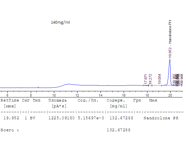The height and width of the screenshot is (166, 186).
Task: Click the magenta baseline segment under the peaks
Action: (x=163, y=85)
